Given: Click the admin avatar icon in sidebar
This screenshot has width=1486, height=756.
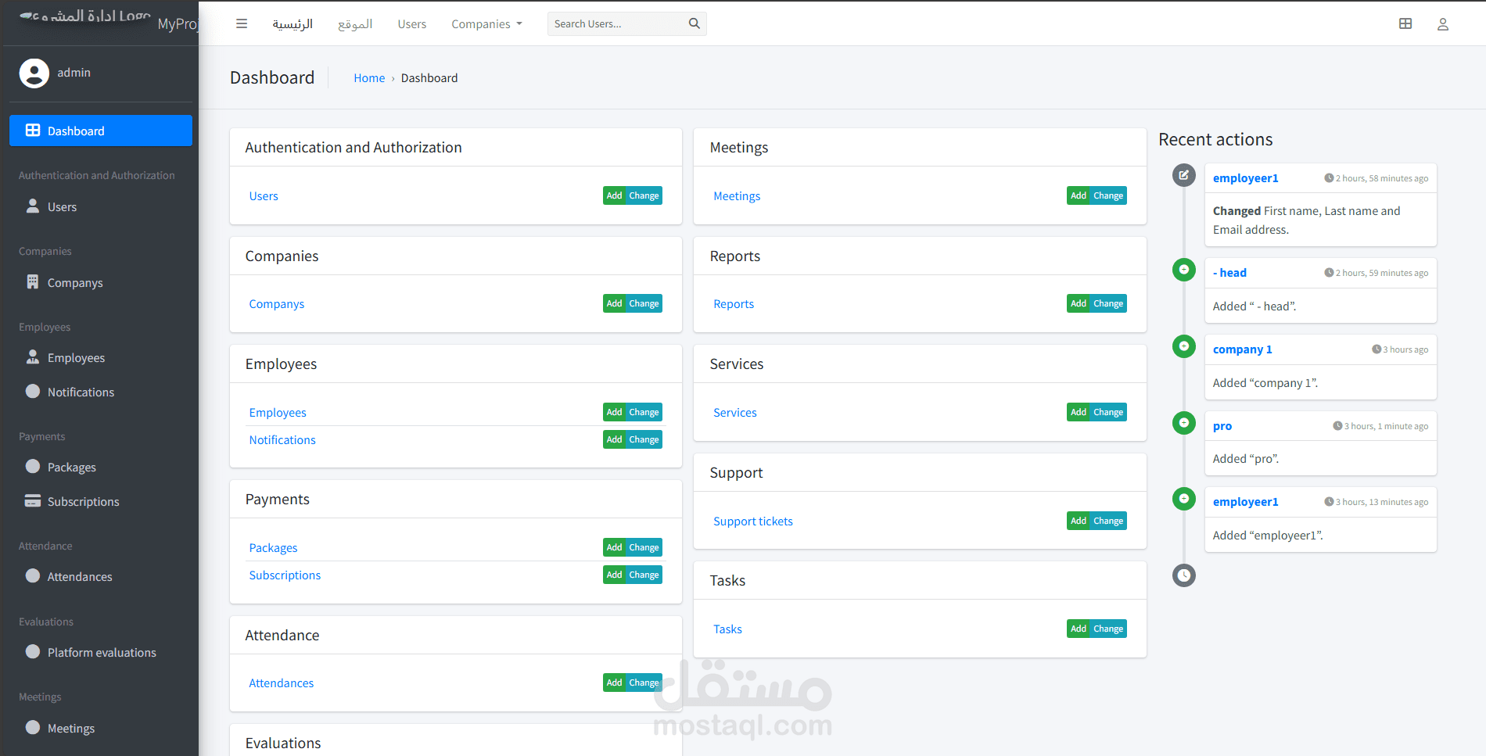Looking at the screenshot, I should click(34, 73).
